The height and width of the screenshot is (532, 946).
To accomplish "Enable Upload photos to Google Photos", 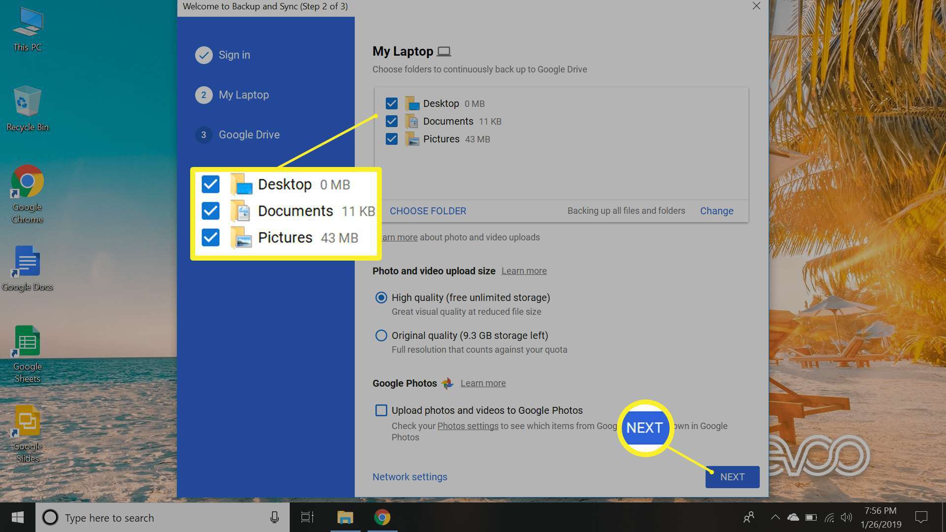I will point(380,409).
